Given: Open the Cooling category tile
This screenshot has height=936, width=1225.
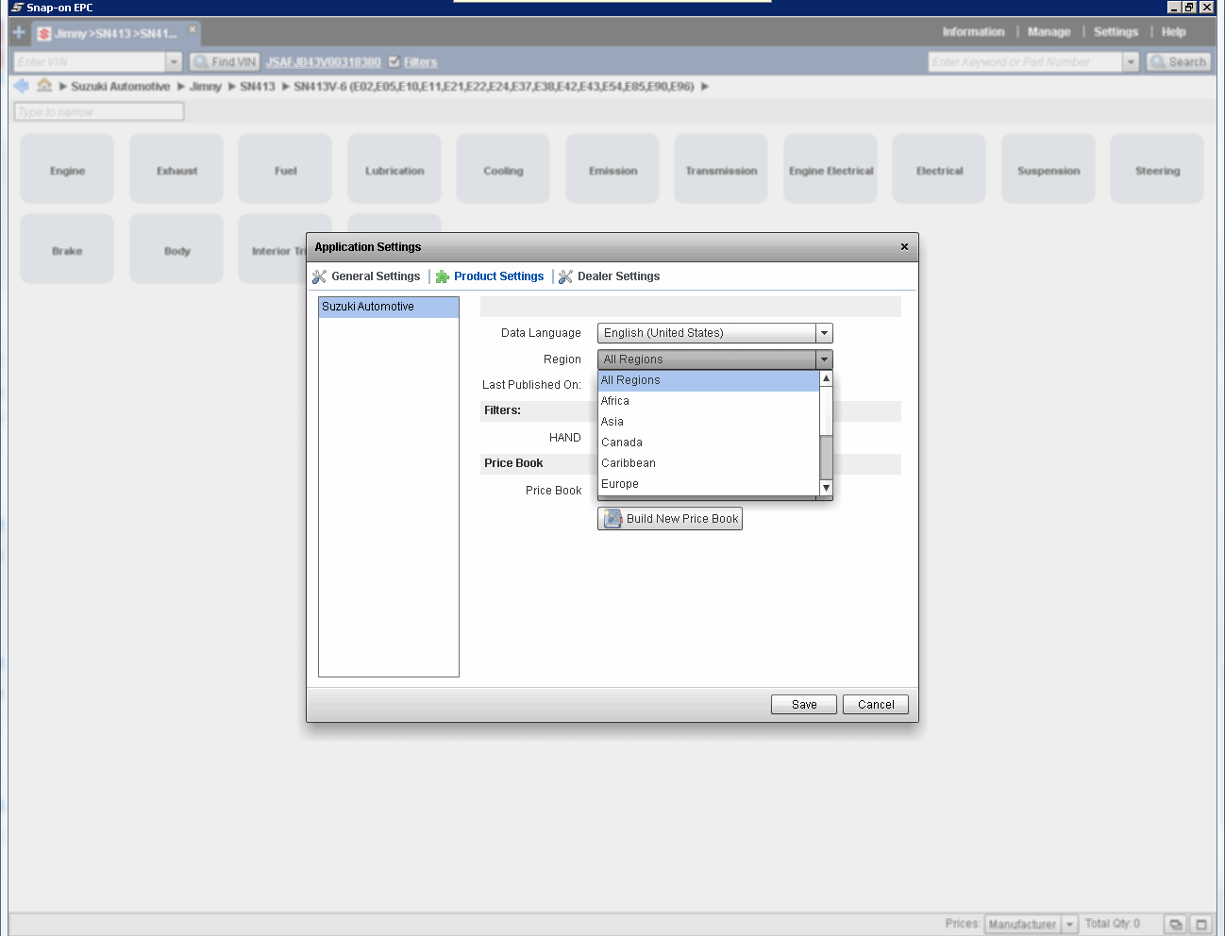Looking at the screenshot, I should click(x=503, y=169).
